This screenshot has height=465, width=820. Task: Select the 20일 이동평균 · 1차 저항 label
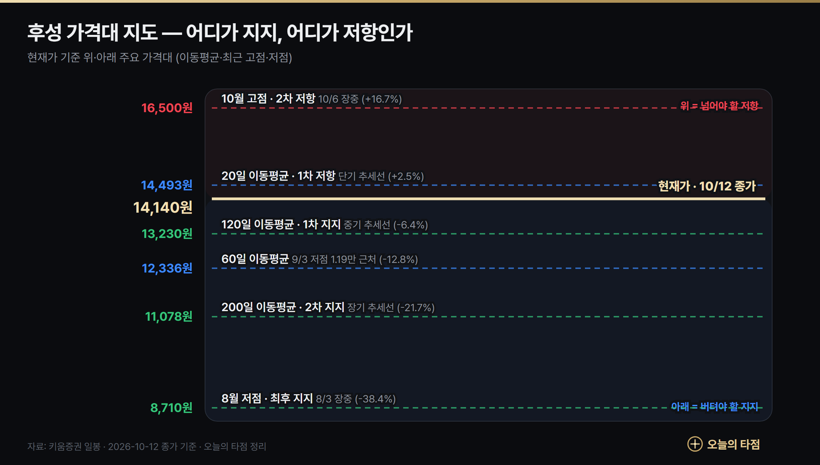click(278, 176)
